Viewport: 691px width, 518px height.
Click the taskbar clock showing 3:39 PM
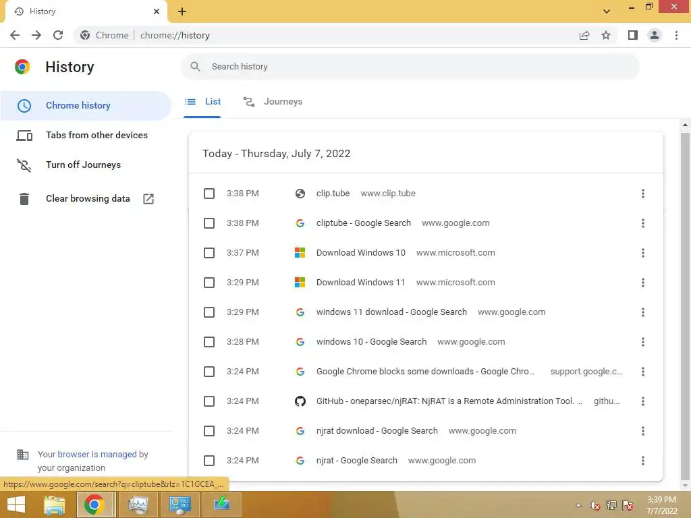point(661,505)
